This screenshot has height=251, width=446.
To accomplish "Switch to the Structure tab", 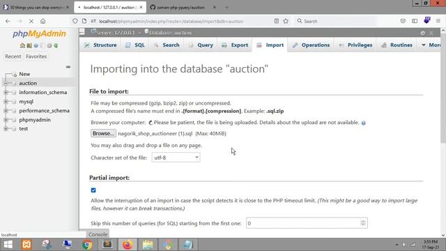I will (100, 45).
